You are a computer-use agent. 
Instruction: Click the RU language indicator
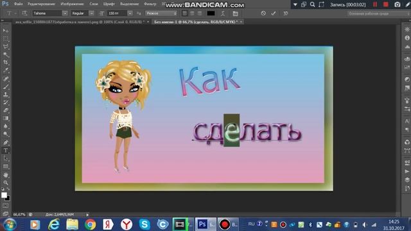tap(251, 224)
